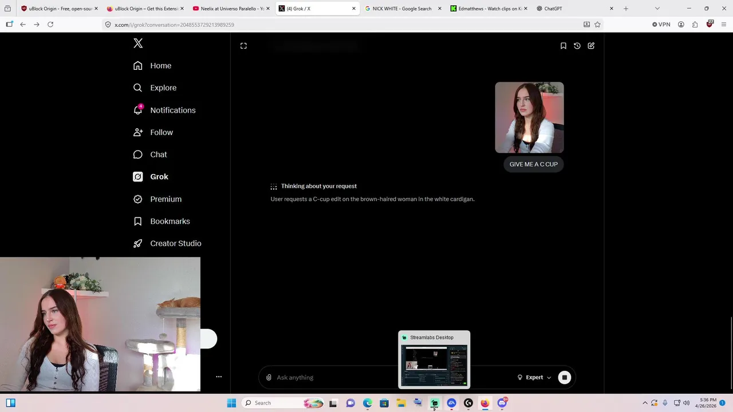Open Creator Studio in the sidebar
The image size is (733, 412).
click(x=167, y=243)
